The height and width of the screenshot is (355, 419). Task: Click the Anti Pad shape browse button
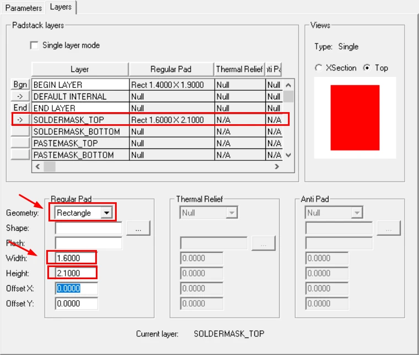(389, 228)
